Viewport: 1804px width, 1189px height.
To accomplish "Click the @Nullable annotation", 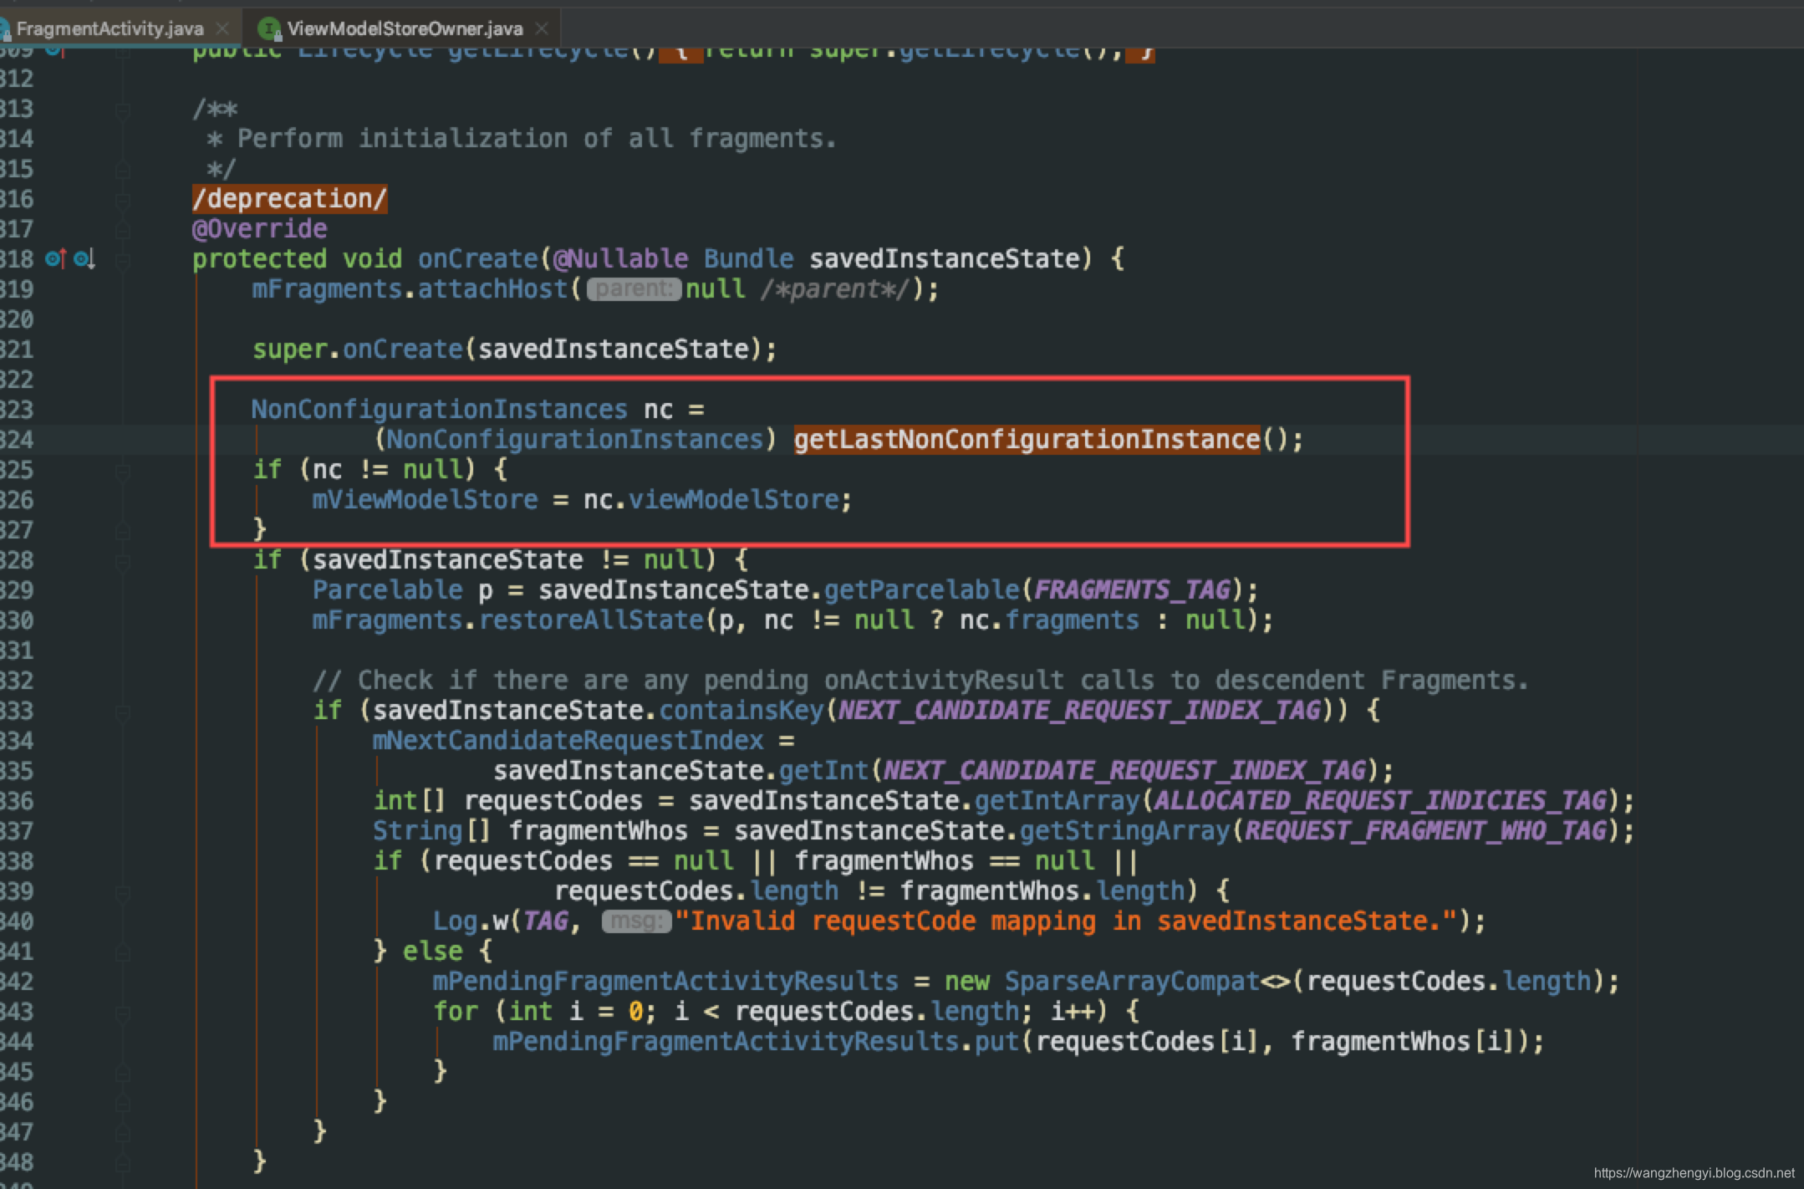I will coord(620,259).
